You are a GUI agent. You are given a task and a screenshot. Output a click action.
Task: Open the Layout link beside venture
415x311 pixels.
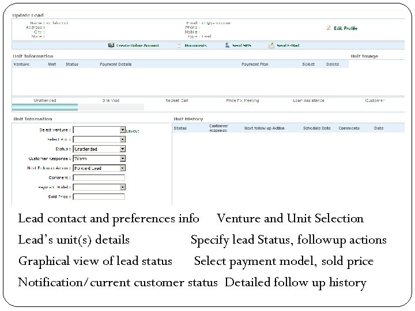pos(133,131)
